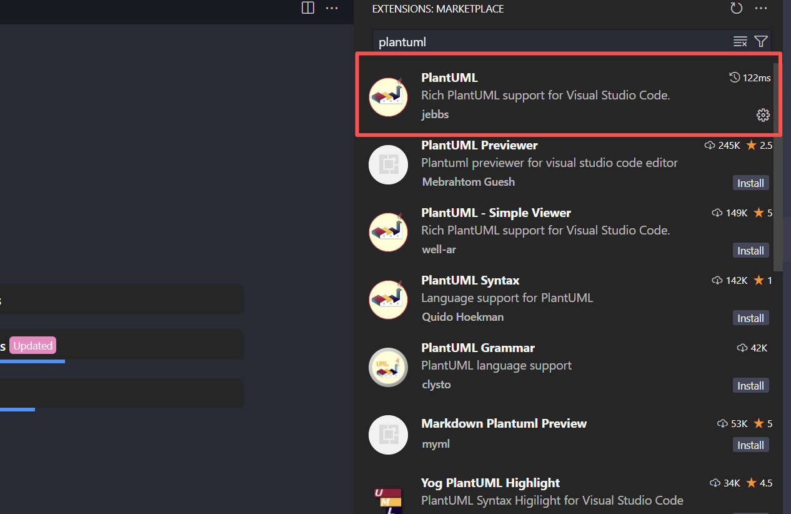
Task: Click Language support for PlantUML description
Action: click(x=507, y=298)
